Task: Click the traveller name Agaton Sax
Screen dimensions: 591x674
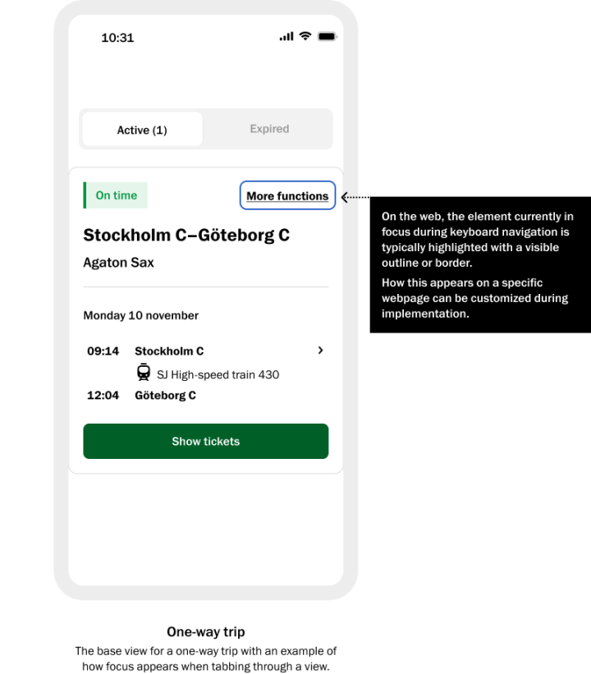Action: [119, 263]
